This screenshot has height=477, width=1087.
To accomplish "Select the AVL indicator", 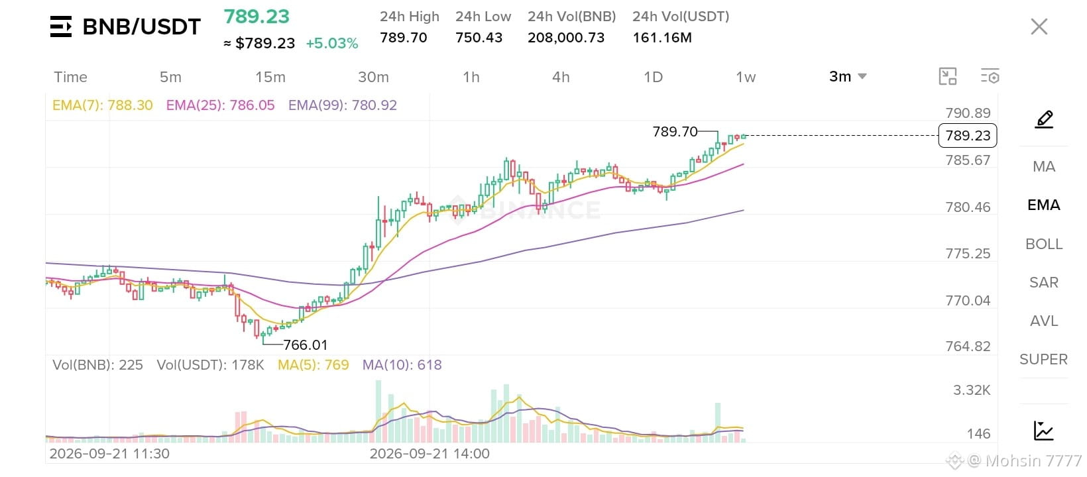I will [x=1044, y=321].
